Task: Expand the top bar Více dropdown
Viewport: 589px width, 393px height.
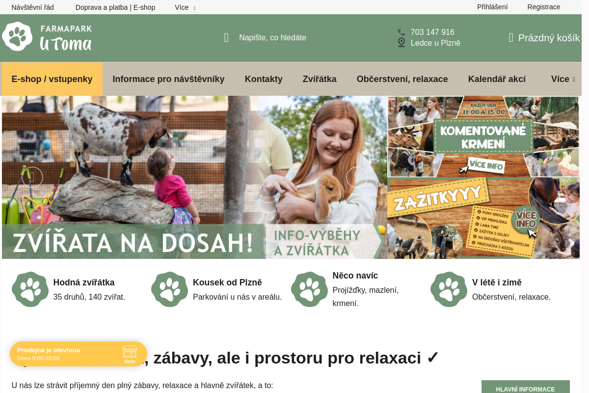Action: [x=186, y=7]
